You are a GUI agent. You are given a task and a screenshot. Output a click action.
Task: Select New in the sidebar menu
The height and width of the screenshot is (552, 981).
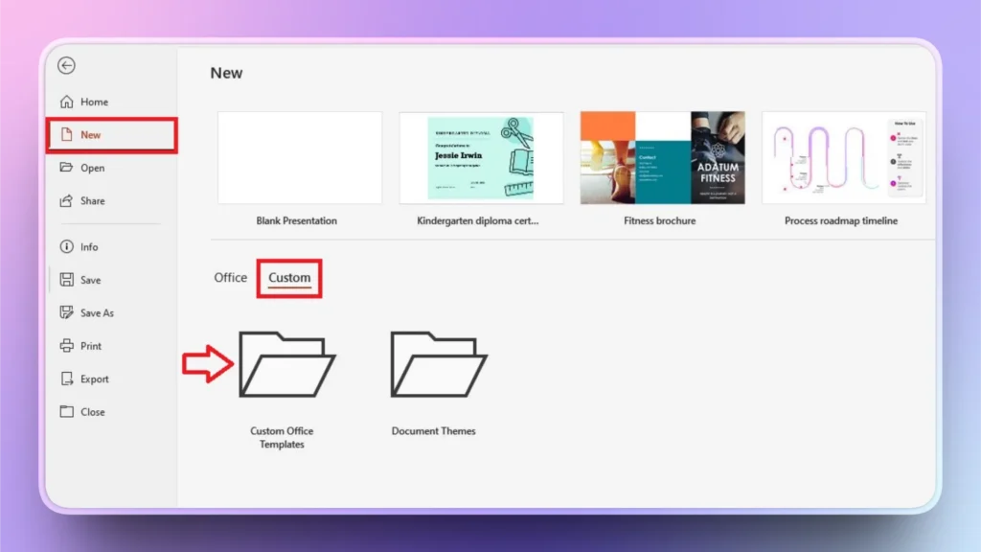tap(88, 135)
